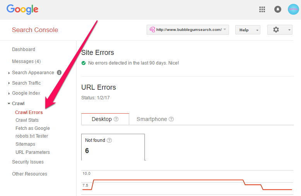
Task: Click the 7.5 axis label on chart
Action: coord(85,186)
